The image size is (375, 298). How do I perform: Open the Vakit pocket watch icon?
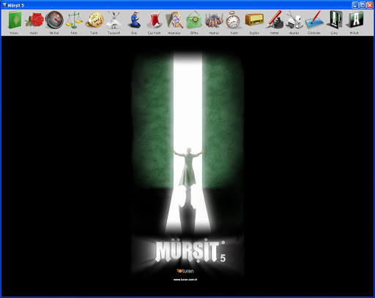point(234,20)
